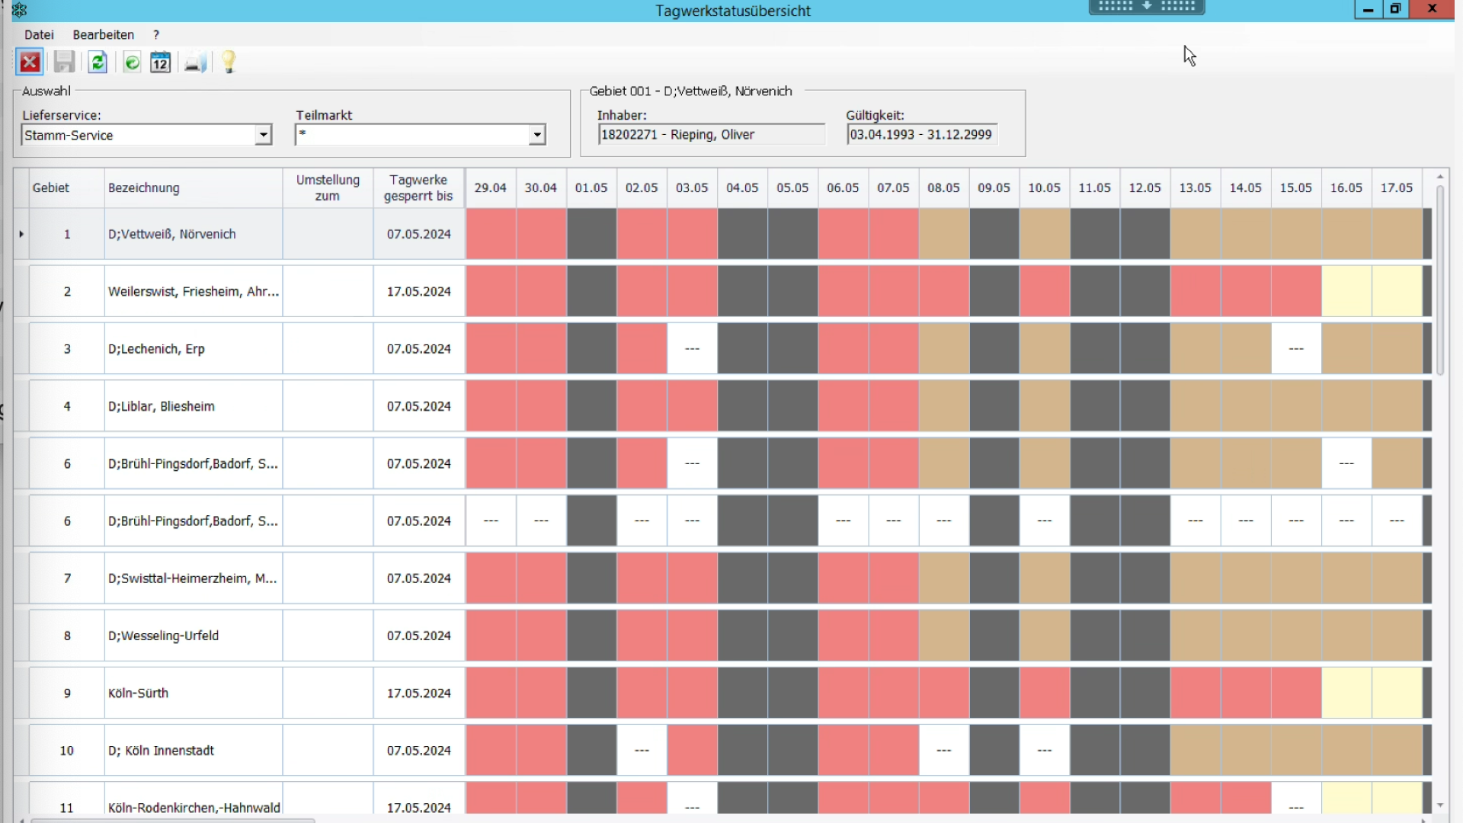Select the cell with --- for Lechenich on 03.05
The height and width of the screenshot is (823, 1463).
pyautogui.click(x=692, y=348)
